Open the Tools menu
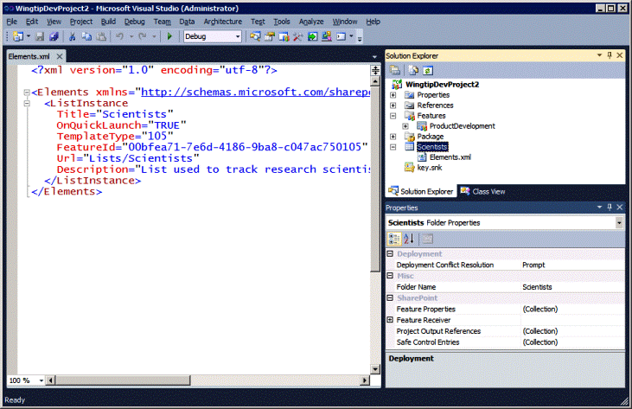 tap(282, 22)
